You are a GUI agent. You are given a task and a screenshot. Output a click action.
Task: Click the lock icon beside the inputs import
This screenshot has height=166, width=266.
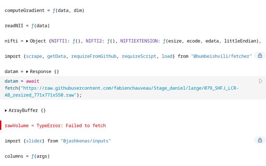click(x=260, y=140)
